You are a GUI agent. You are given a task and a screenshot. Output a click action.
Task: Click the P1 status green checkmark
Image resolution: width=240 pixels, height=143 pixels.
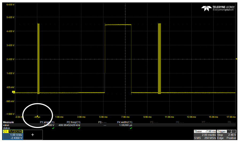[53, 128]
